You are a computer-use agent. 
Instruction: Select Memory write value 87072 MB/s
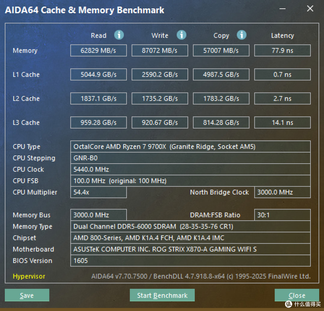[160, 51]
